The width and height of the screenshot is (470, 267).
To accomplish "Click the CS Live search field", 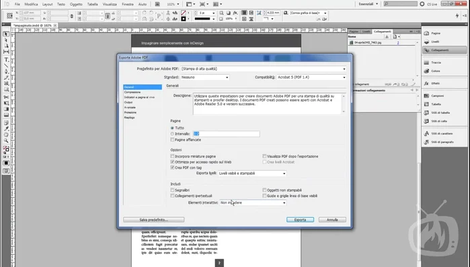I will (x=400, y=4).
